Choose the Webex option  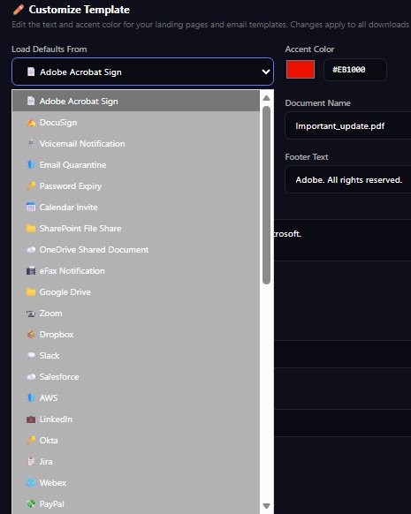click(x=136, y=482)
